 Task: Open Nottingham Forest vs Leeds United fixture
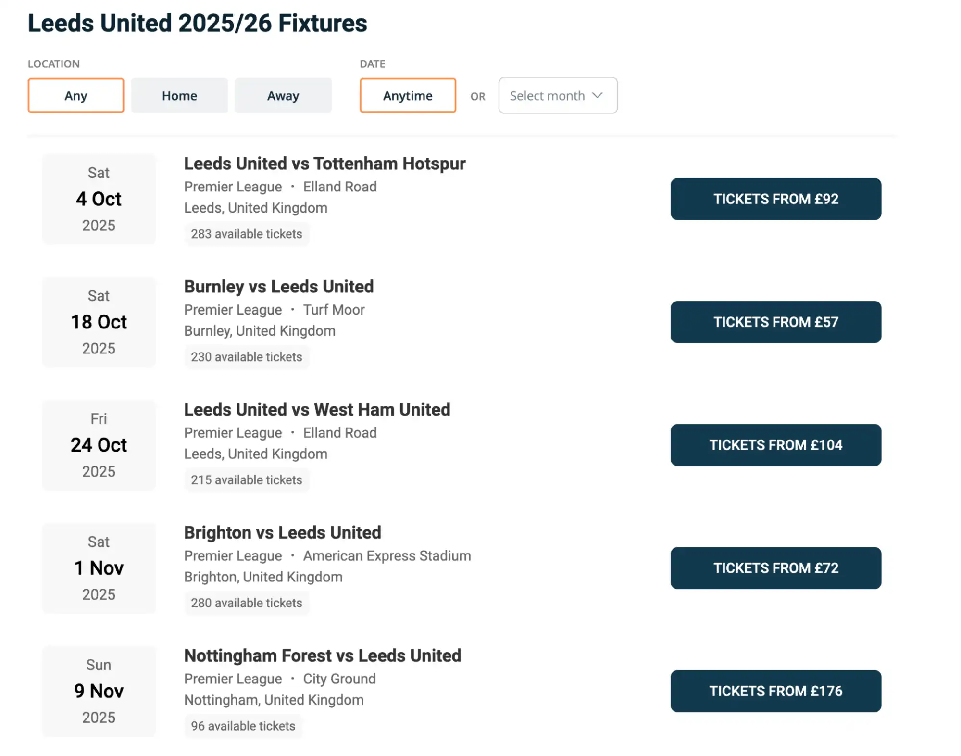[x=322, y=655]
